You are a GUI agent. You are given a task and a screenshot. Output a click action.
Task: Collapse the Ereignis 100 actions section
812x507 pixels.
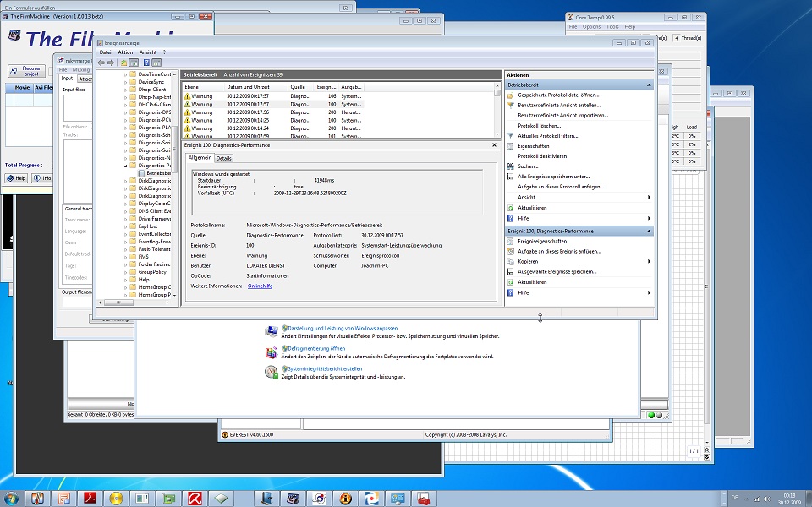pos(649,232)
